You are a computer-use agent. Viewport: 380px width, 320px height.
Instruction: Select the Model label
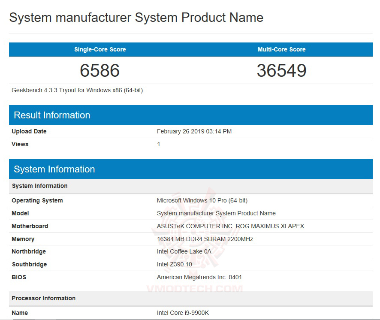coord(20,213)
